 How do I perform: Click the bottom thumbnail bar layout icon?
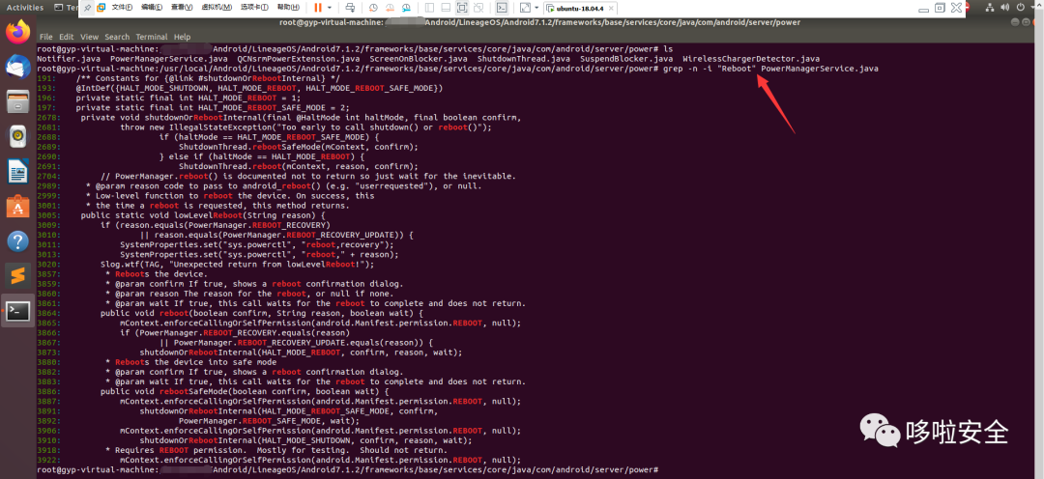(446, 8)
